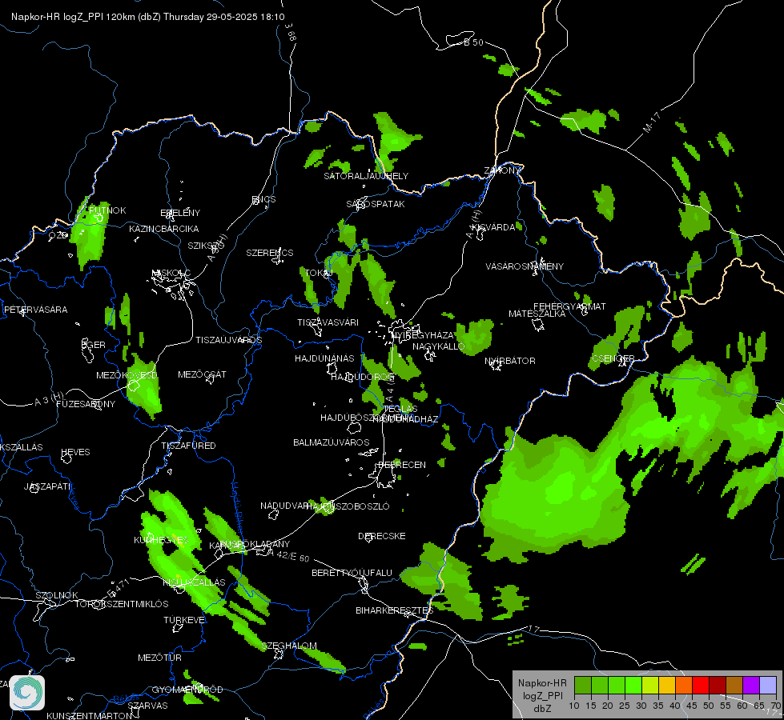Select the yellow 35-40 dBZ legend swatch
Image resolution: width=784 pixels, height=720 pixels.
[x=667, y=686]
